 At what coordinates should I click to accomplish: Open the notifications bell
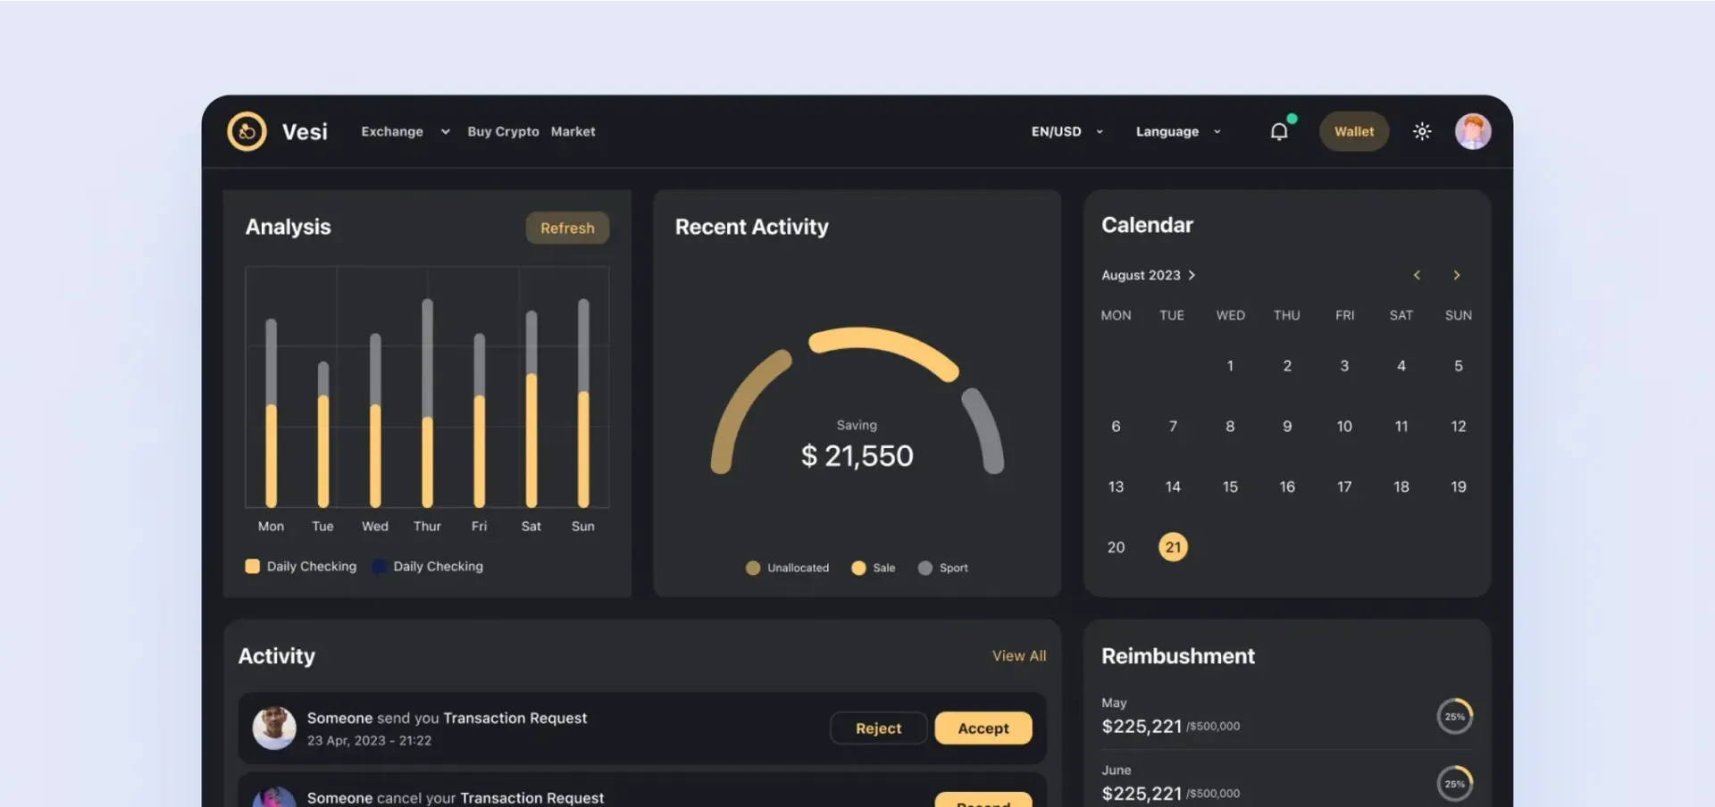[1279, 131]
